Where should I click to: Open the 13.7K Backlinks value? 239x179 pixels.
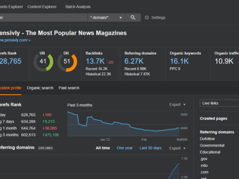pos(95,61)
